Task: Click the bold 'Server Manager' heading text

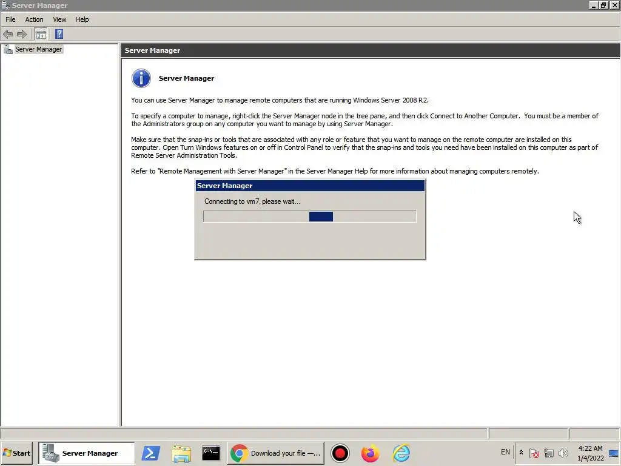Action: coord(187,78)
